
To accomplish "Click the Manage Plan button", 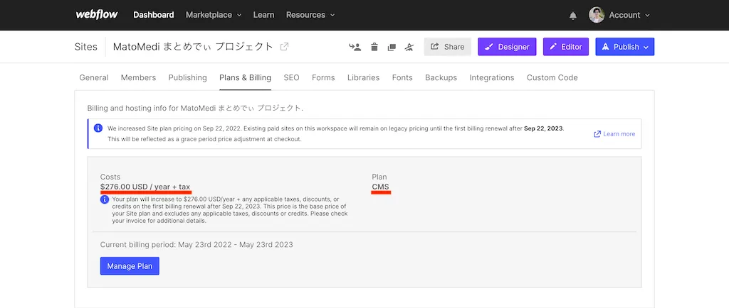I will pyautogui.click(x=130, y=266).
